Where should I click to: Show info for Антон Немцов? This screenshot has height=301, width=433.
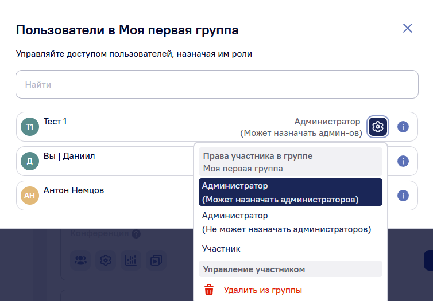coord(403,196)
